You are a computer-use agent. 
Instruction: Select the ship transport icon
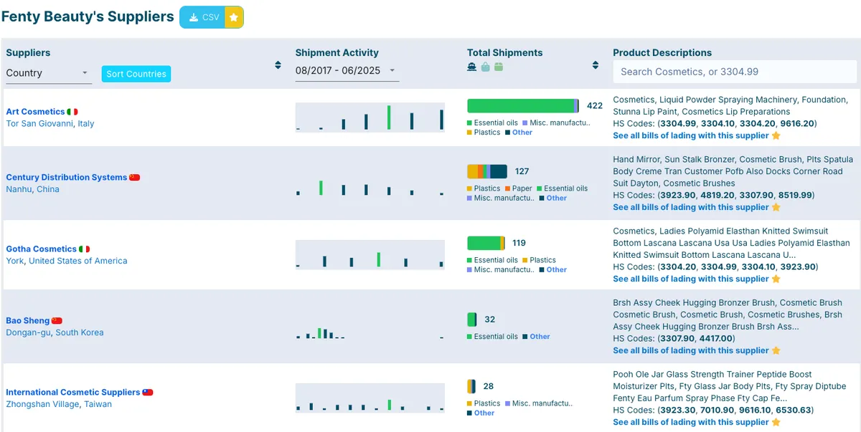coord(472,67)
